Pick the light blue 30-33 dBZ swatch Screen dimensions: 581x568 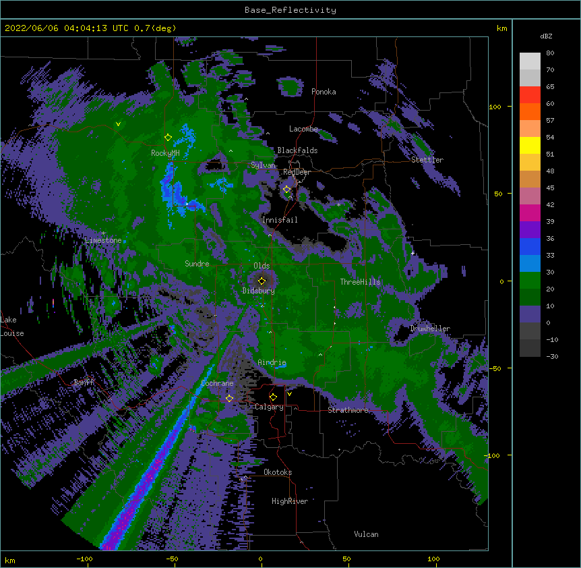(x=530, y=264)
